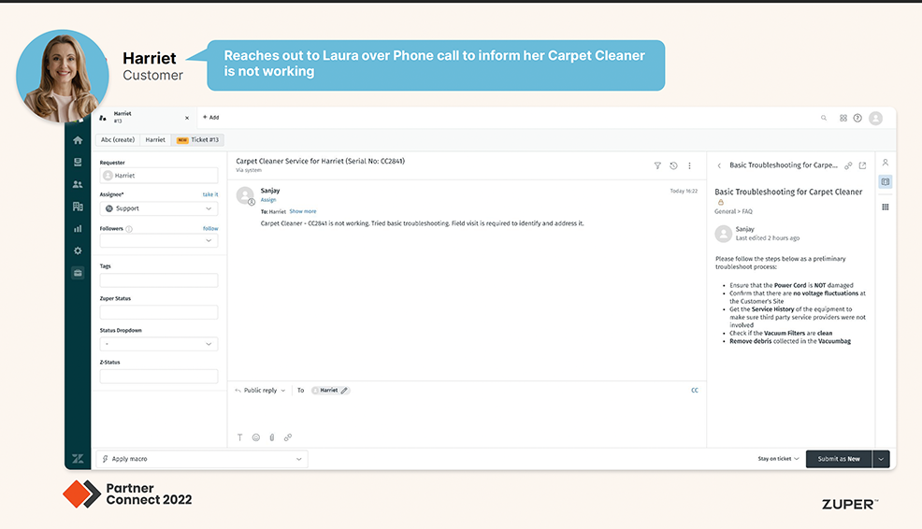Copy link of troubleshooting article

848,165
